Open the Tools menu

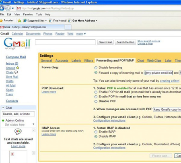(39, 14)
